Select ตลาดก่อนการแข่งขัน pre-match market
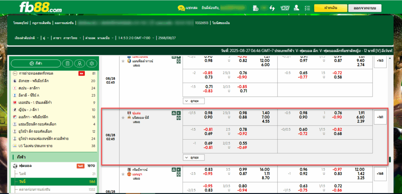This screenshot has height=194, width=402. 54,189
